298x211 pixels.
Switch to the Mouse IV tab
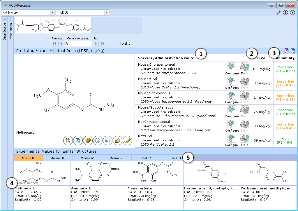click(x=87, y=158)
